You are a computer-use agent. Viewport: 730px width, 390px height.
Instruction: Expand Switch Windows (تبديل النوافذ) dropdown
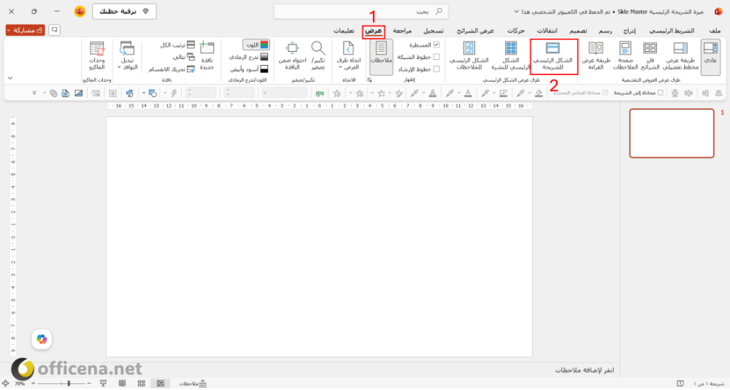coord(127,57)
